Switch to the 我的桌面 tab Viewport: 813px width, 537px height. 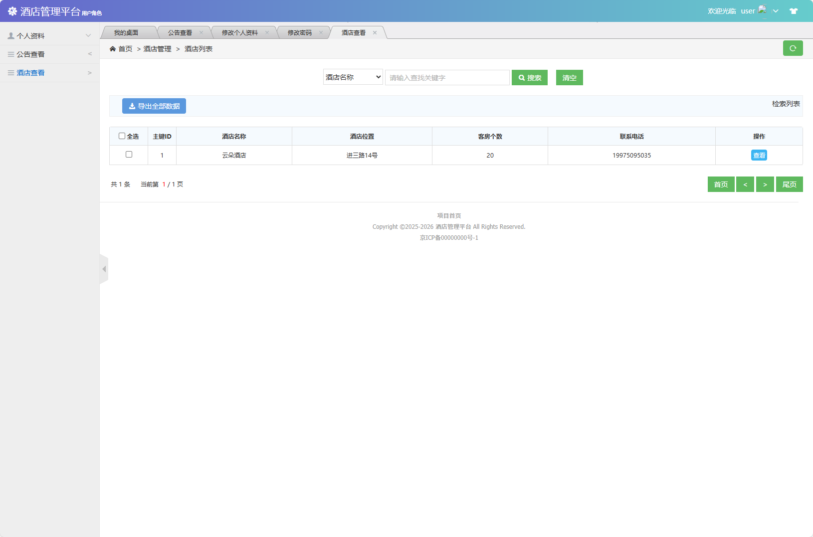coord(126,33)
